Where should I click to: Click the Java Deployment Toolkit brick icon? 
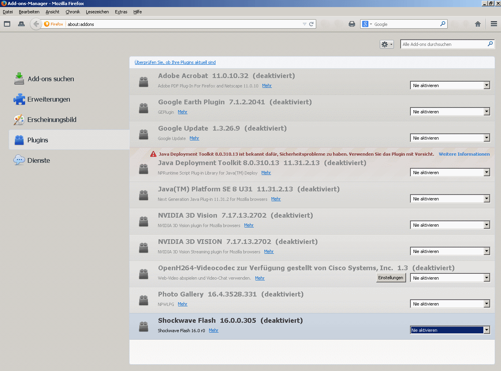[x=144, y=169]
